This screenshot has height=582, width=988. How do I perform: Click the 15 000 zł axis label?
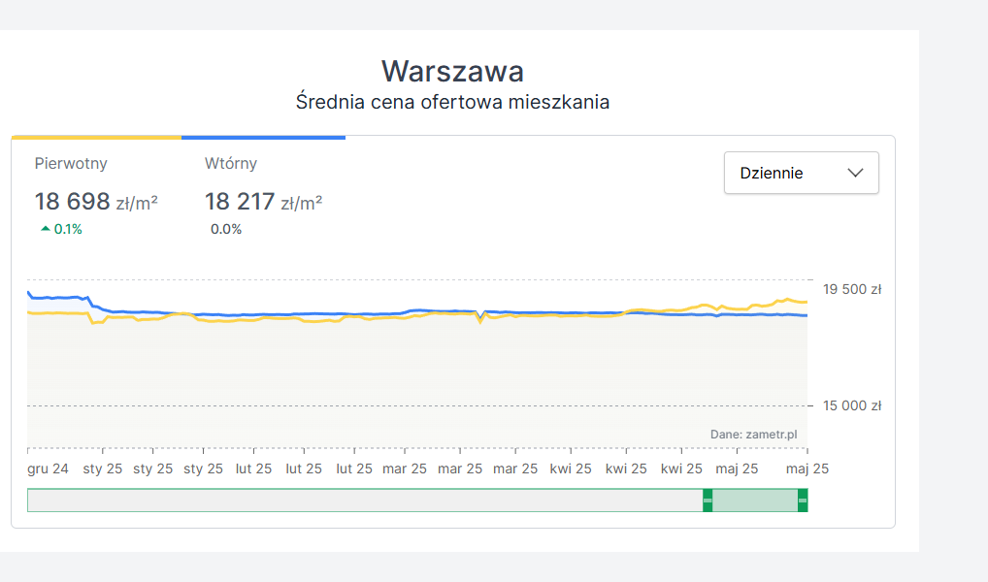(x=851, y=405)
